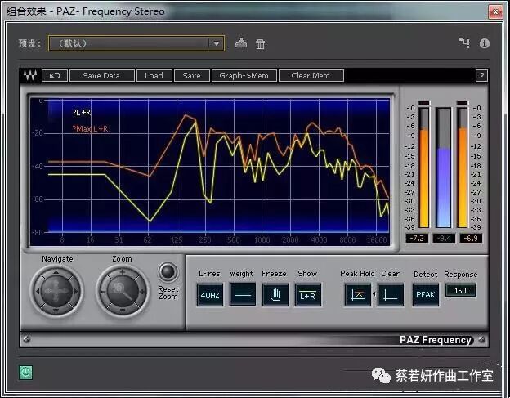The width and height of the screenshot is (510, 398).
Task: Click the Reset Zoom round button
Action: pyautogui.click(x=168, y=272)
